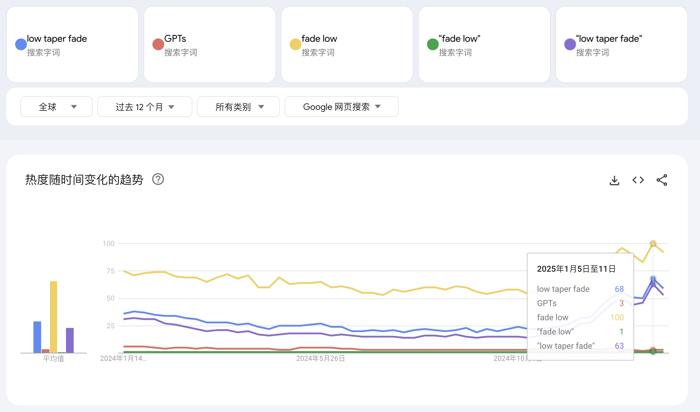Viewport: 700px width, 412px height.
Task: Click the 100 y-axis label
Action: coord(108,244)
